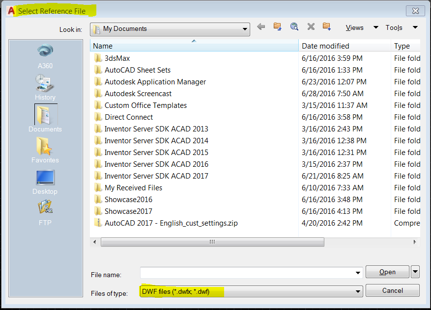Click the date 3/15/2016 11:37 AM
Image resolution: width=431 pixels, height=310 pixels.
[335, 105]
